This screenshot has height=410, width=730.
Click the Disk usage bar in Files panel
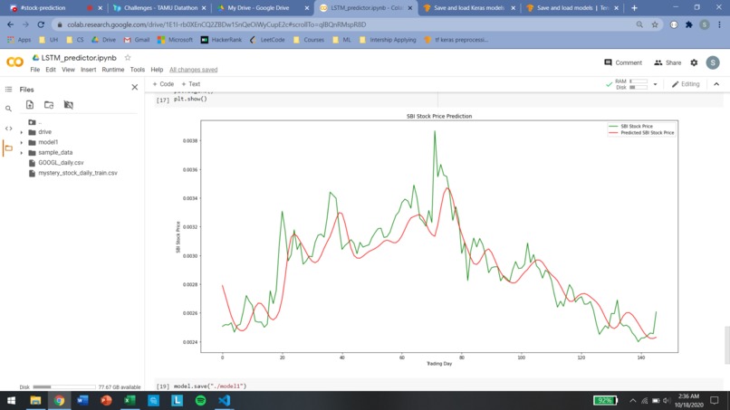(64, 386)
